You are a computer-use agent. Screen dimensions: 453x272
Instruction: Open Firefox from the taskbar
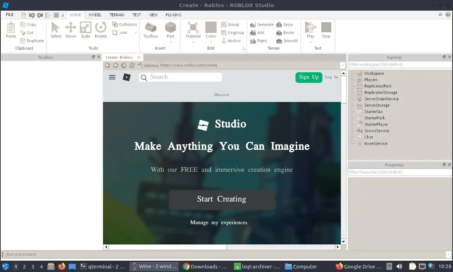pyautogui.click(x=62, y=266)
